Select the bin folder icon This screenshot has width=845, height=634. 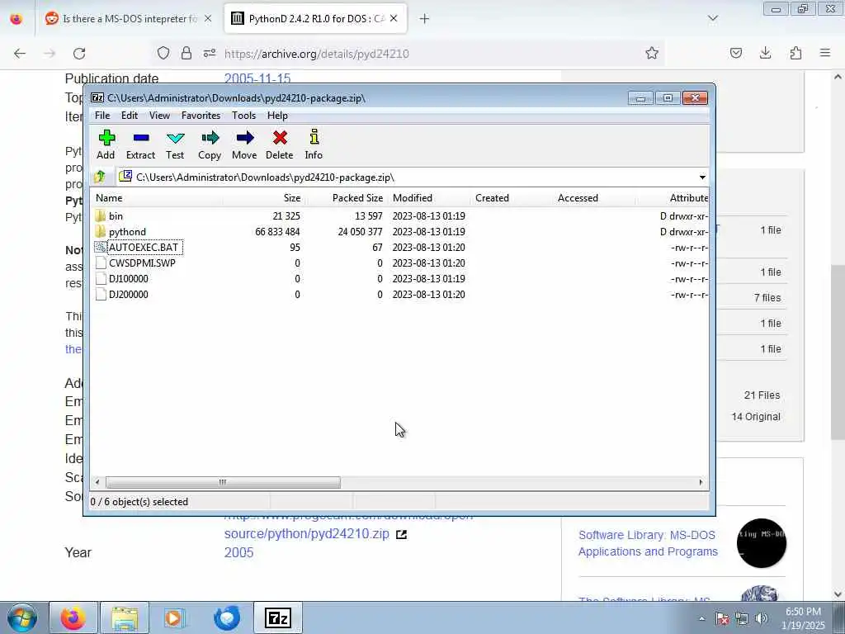[100, 215]
